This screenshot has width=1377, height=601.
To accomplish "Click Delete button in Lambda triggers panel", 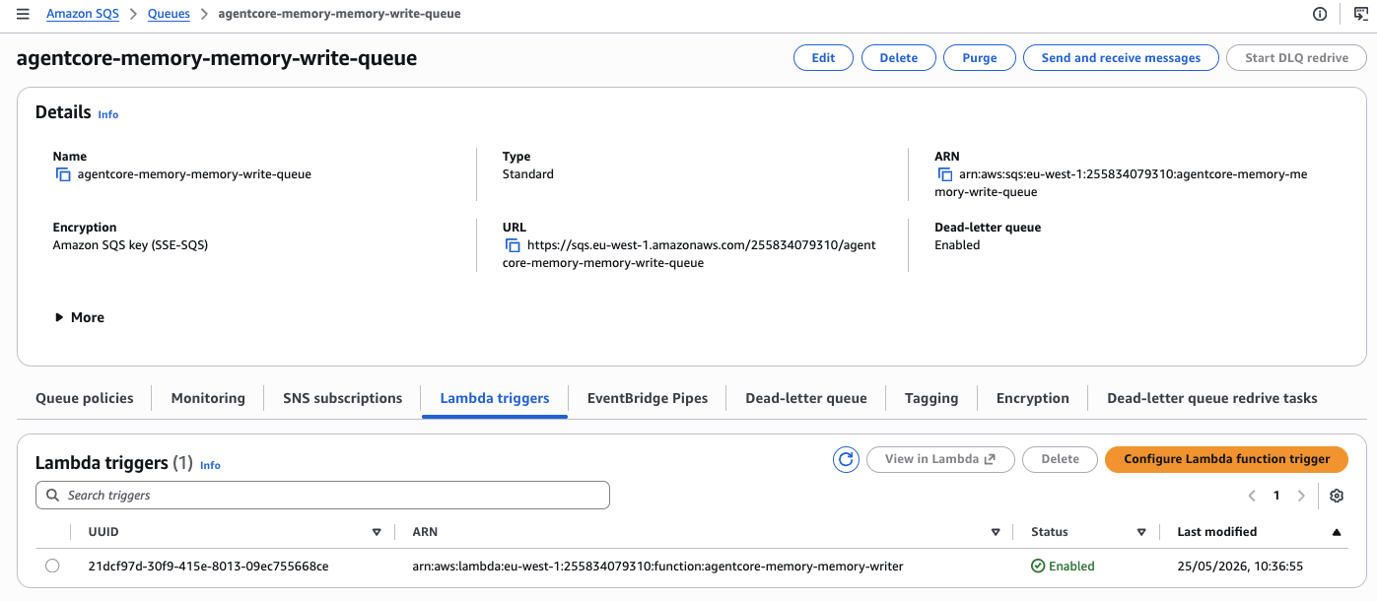I will 1061,459.
